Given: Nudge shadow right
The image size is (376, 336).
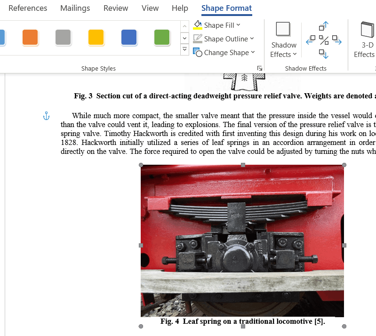Looking at the screenshot, I should [x=337, y=40].
